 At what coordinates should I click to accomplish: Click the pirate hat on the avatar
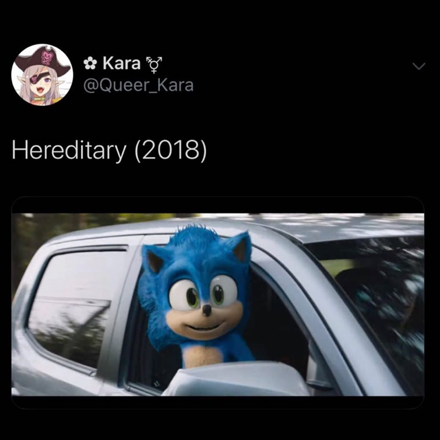click(x=42, y=59)
